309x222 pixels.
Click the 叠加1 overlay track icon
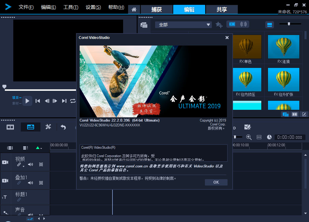tap(5, 180)
